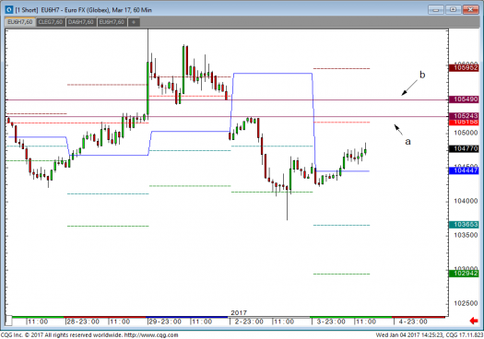Click the blue 104447 price label
The image size is (484, 339).
pos(464,170)
